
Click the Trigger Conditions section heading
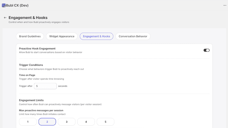(31, 65)
